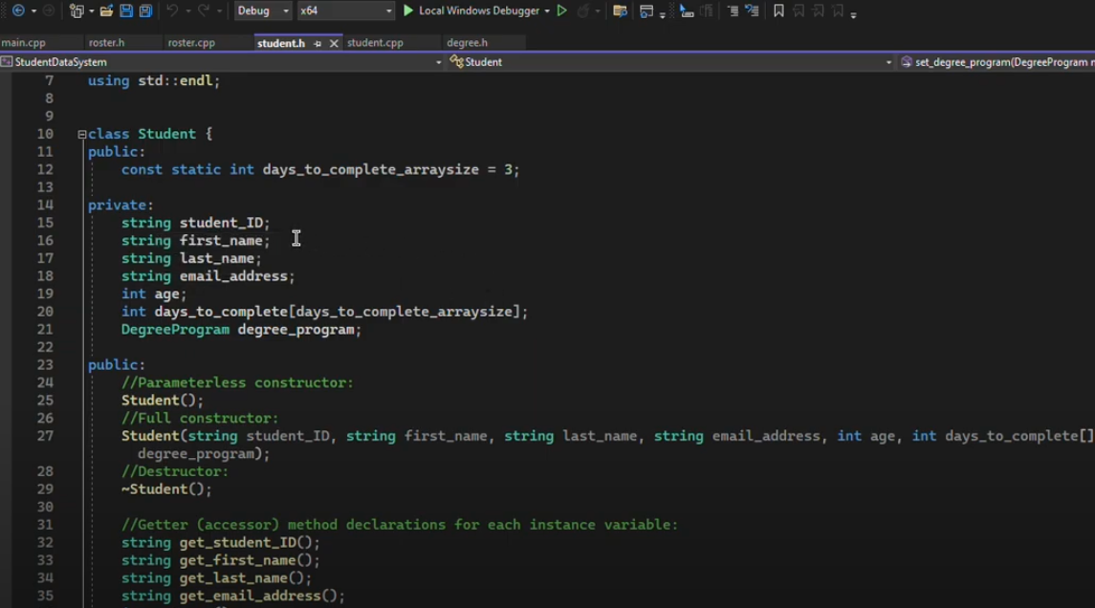Image resolution: width=1095 pixels, height=608 pixels.
Task: Open the Undo history dropdown arrow
Action: point(187,11)
